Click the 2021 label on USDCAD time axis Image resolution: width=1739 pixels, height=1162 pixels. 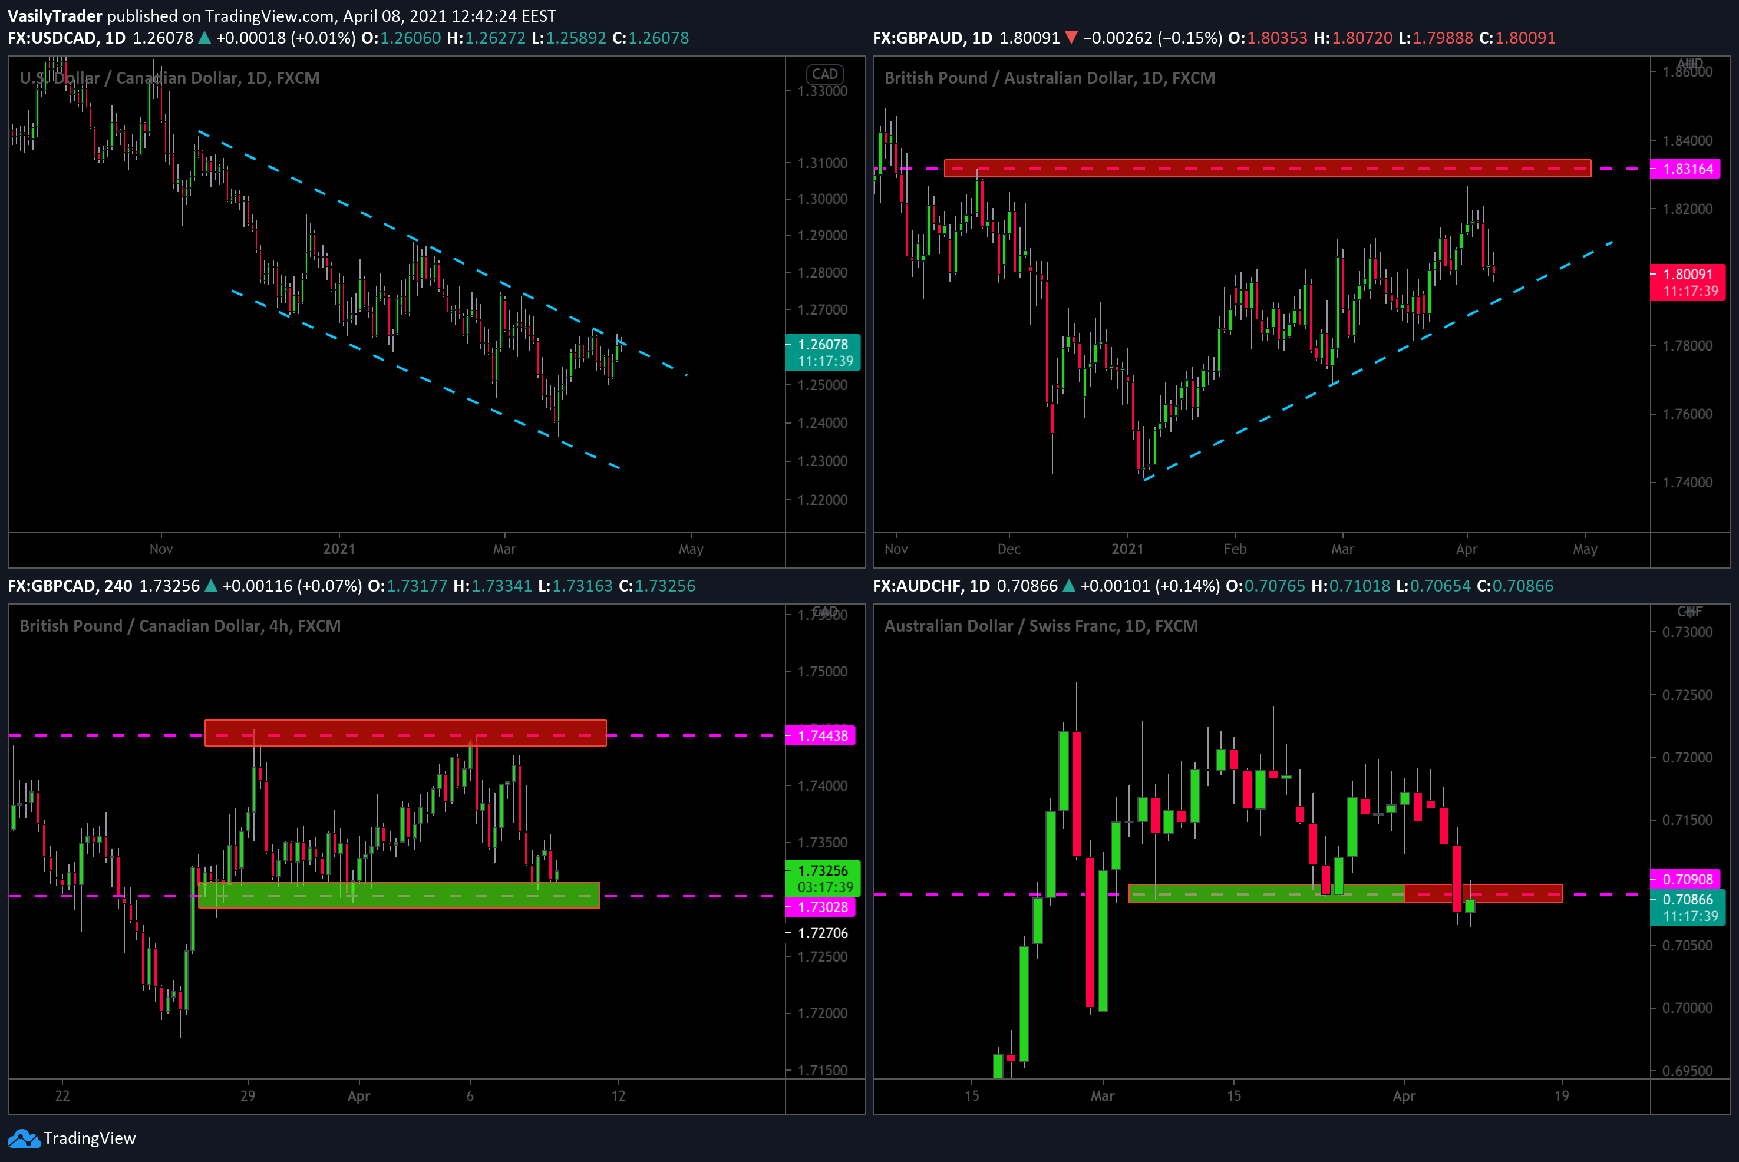point(339,549)
